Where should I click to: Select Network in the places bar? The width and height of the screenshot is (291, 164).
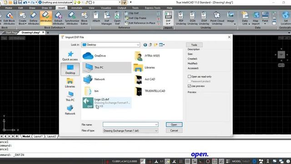[70, 110]
